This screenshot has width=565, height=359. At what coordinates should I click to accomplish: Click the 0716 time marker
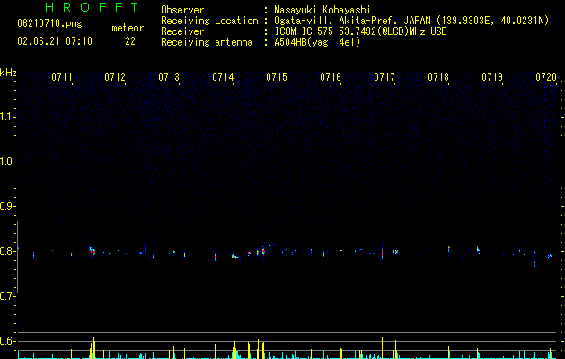(331, 77)
